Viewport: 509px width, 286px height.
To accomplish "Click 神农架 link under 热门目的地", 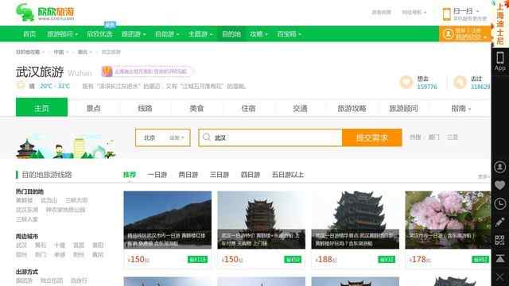I will coord(65,210).
